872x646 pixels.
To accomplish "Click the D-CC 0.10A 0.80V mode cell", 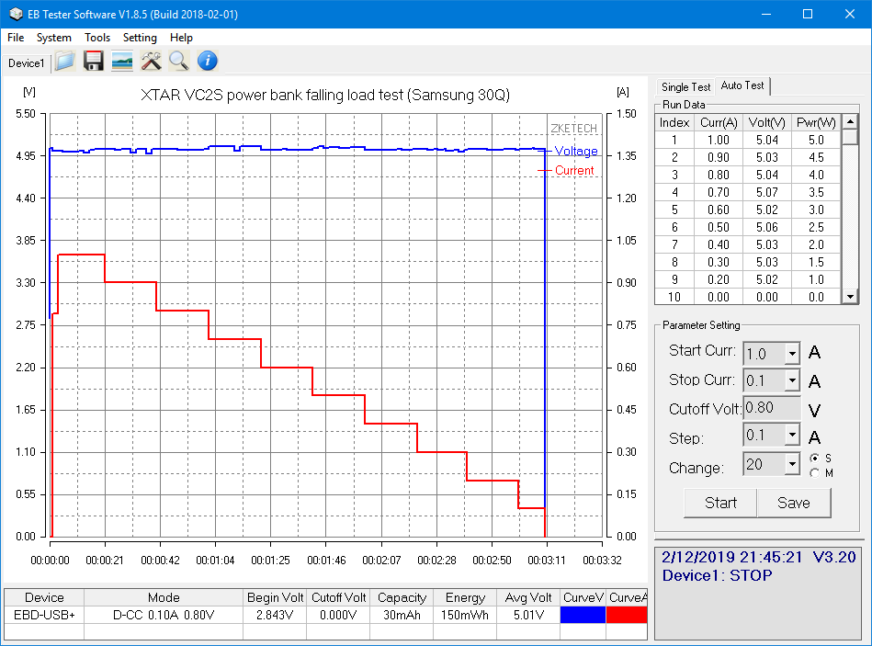I will [x=164, y=615].
